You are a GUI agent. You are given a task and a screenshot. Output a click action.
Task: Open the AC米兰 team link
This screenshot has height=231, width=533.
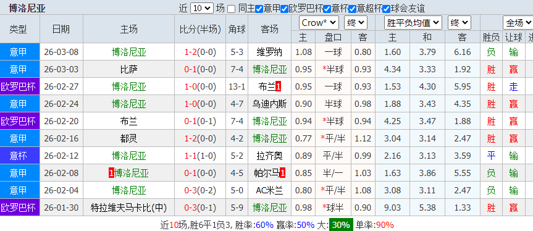pos(269,191)
